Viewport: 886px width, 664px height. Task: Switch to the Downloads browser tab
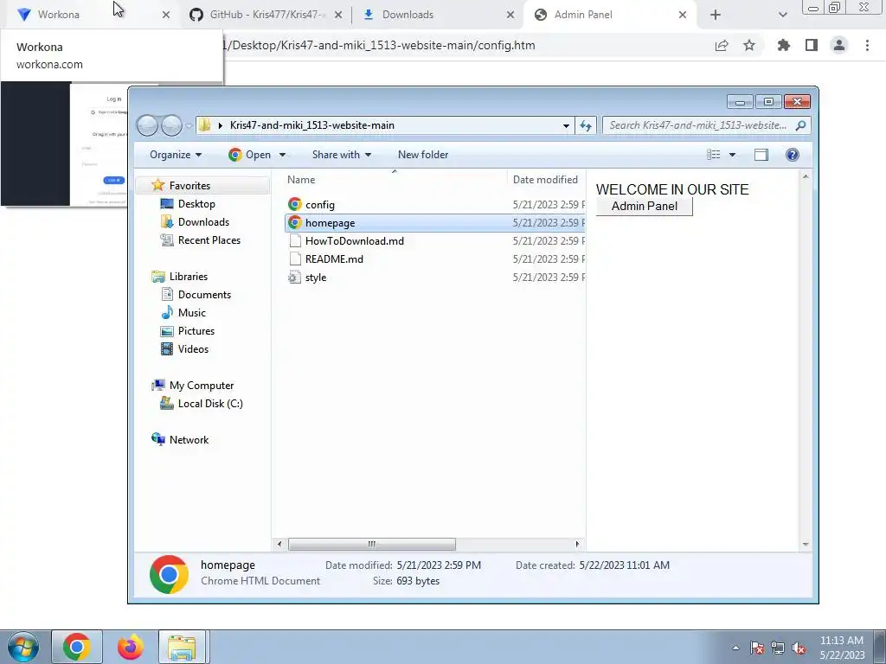[438, 15]
